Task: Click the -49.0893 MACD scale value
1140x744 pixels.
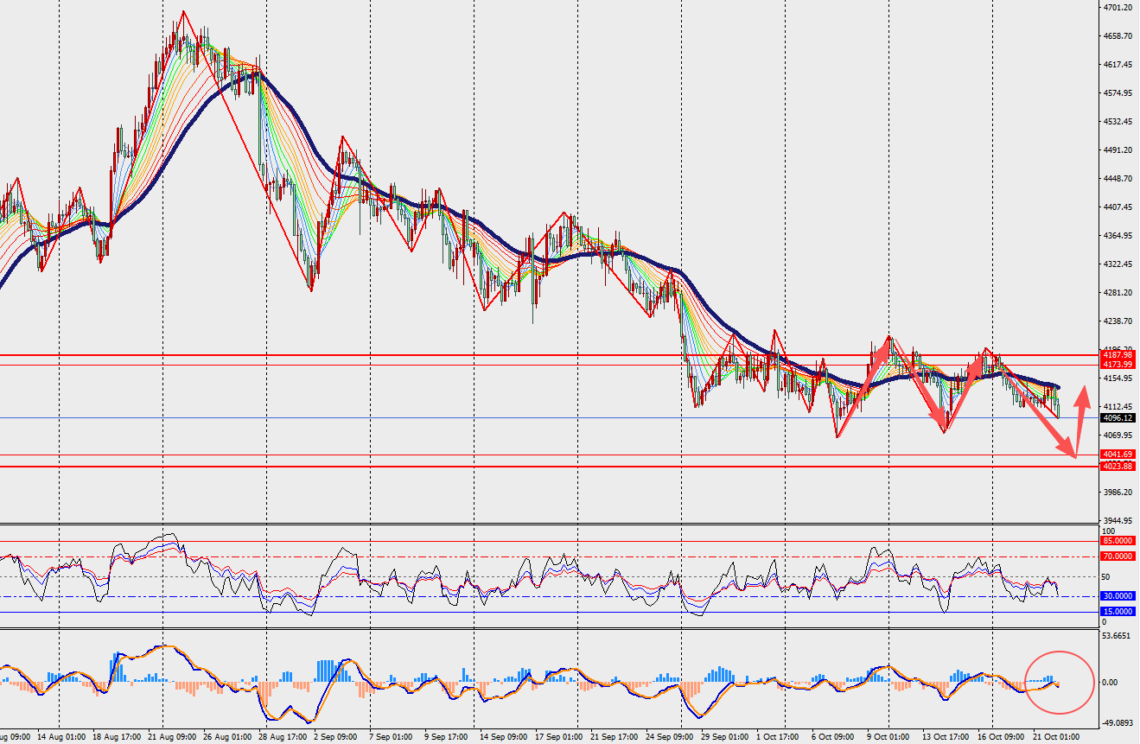Action: coord(1118,724)
